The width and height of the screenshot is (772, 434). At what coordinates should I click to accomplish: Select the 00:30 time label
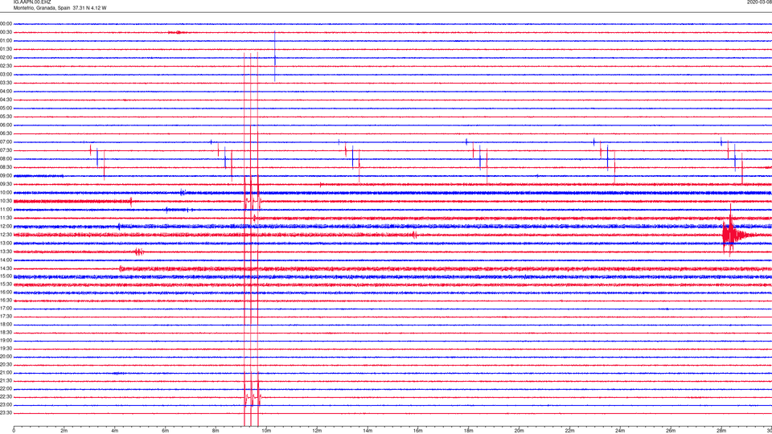tap(6, 32)
